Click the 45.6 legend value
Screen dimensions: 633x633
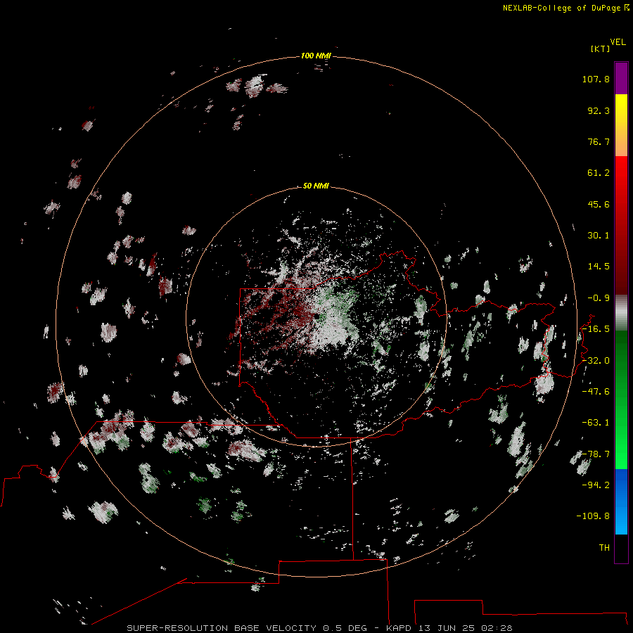coord(599,204)
